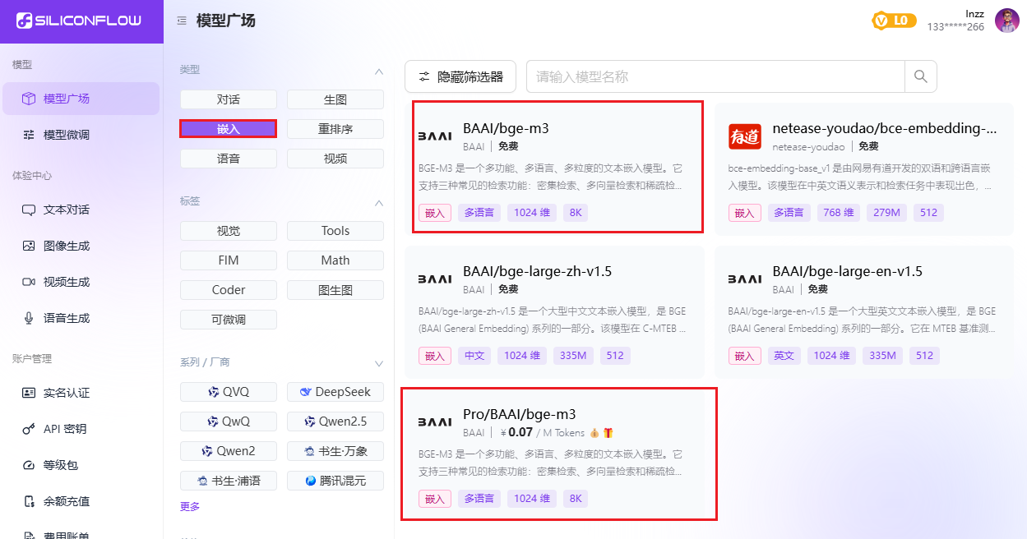This screenshot has width=1027, height=539.
Task: Select the 视频 type filter
Action: tap(335, 159)
